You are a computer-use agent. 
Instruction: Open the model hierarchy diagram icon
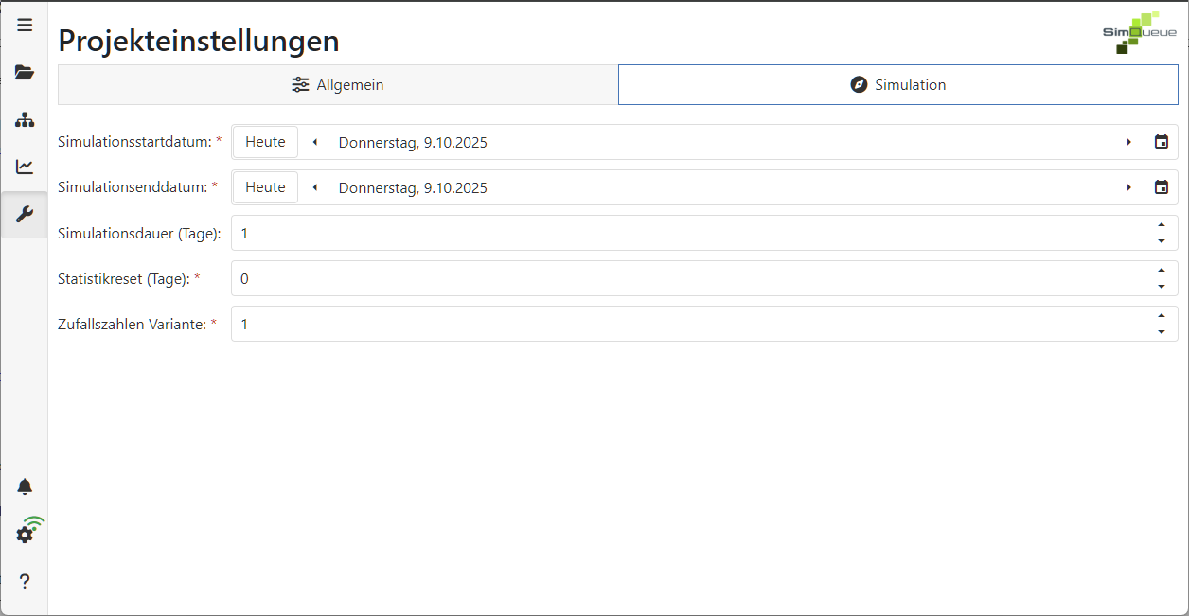pos(25,120)
